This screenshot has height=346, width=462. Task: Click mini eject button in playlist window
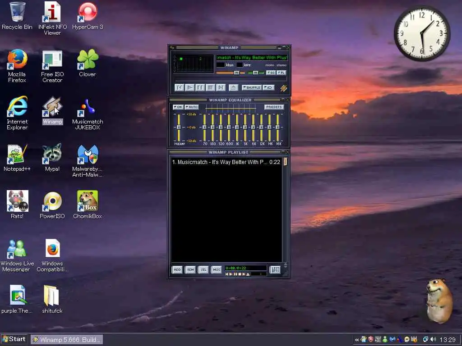(248, 274)
